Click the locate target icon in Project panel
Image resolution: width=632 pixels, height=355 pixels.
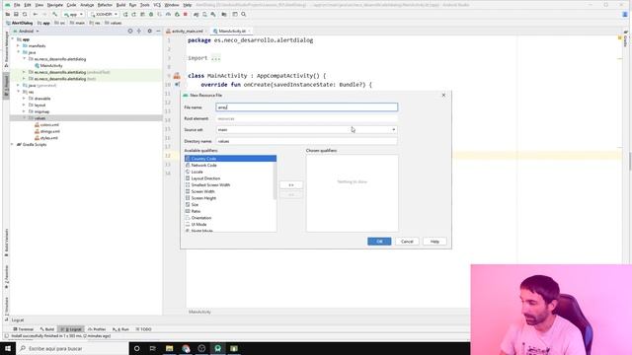point(130,31)
